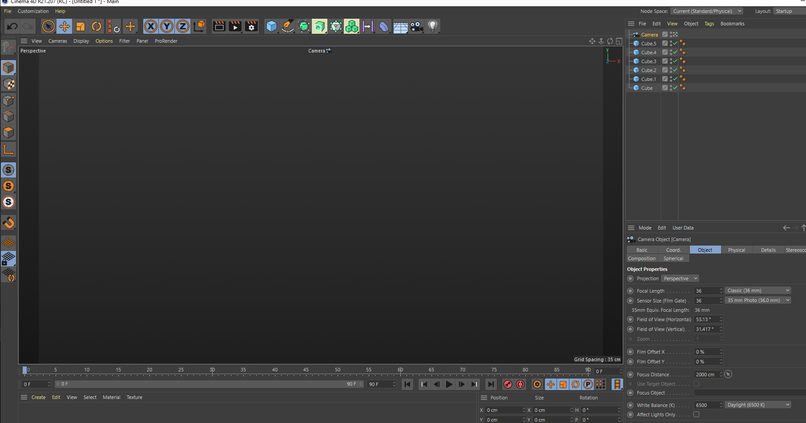The height and width of the screenshot is (423, 806).
Task: Click Make Editable icon in sidebar
Action: point(8,47)
